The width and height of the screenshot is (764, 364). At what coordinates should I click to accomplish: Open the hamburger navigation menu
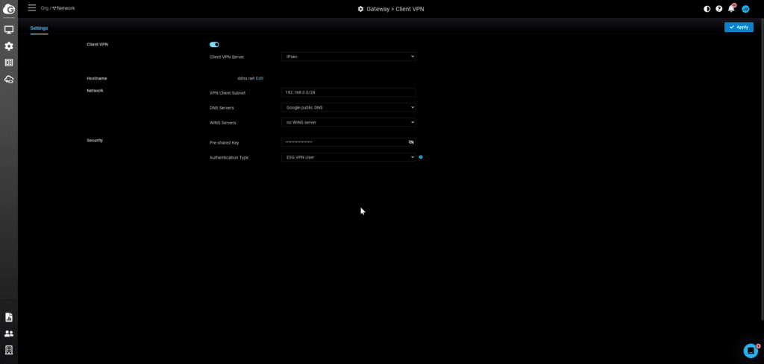[31, 8]
